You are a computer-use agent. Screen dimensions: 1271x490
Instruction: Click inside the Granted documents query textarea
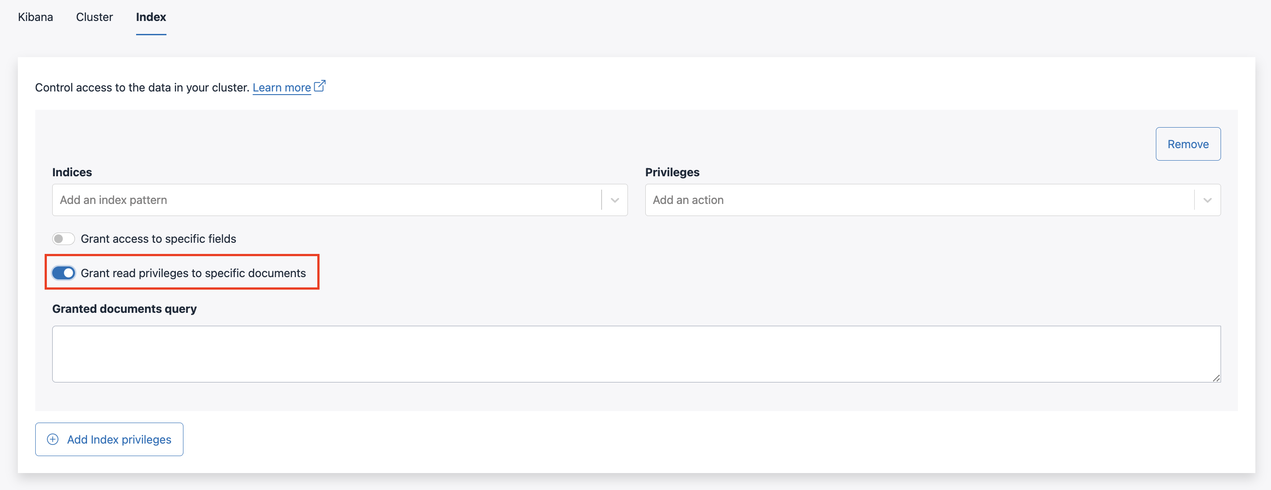(636, 354)
